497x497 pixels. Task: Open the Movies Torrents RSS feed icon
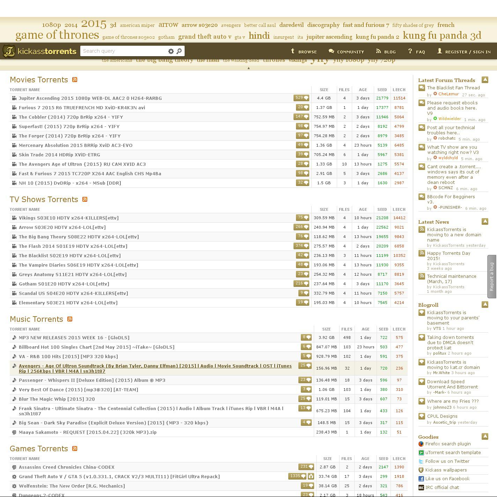[x=75, y=80]
